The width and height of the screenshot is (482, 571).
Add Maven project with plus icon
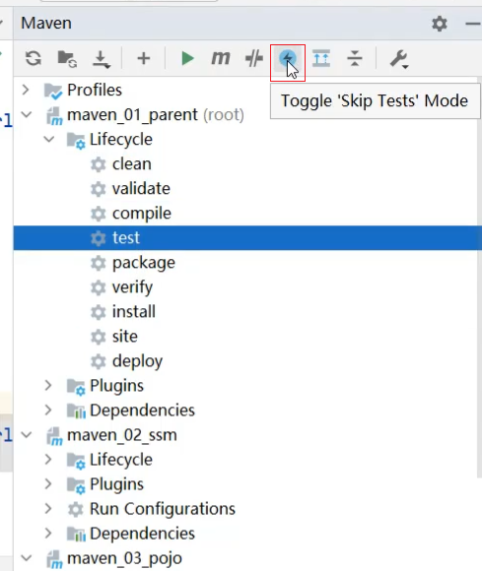pyautogui.click(x=144, y=58)
